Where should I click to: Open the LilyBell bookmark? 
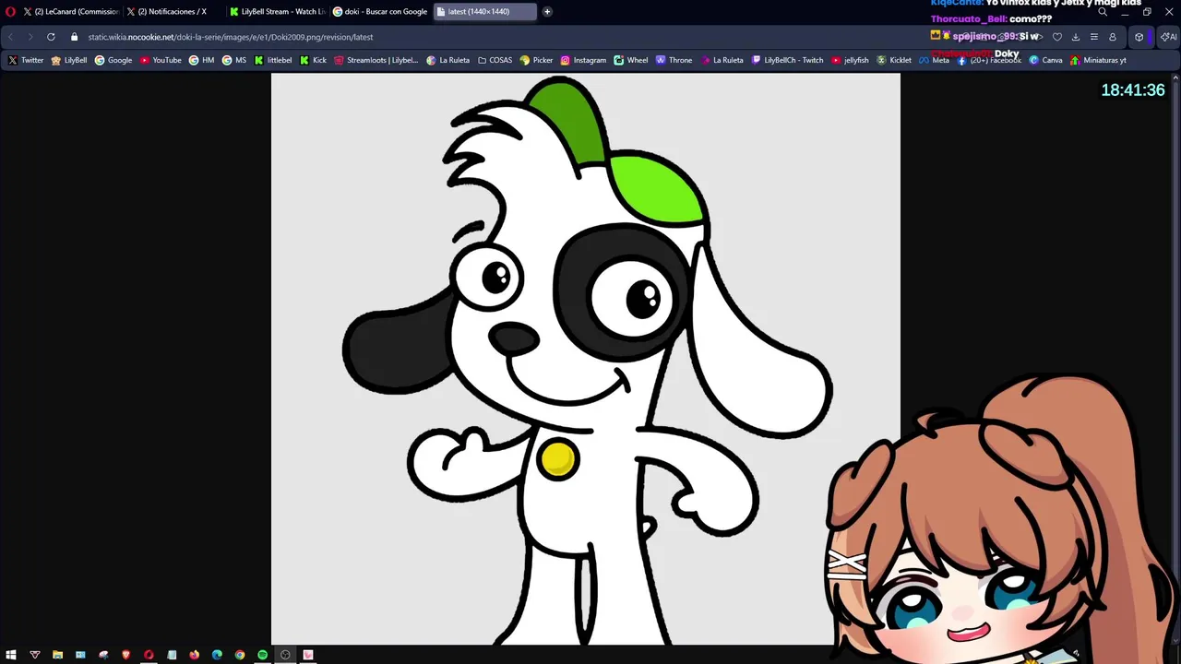click(x=69, y=60)
